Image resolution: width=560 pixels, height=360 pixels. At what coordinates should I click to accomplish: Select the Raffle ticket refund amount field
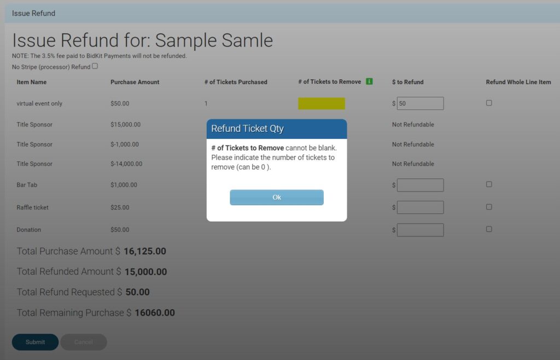click(420, 207)
